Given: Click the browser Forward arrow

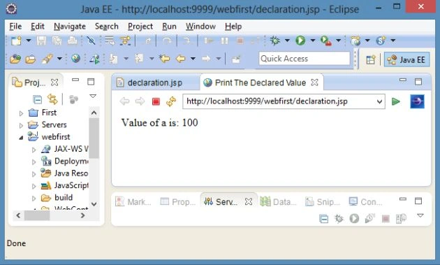Looking at the screenshot, I should click(x=140, y=101).
